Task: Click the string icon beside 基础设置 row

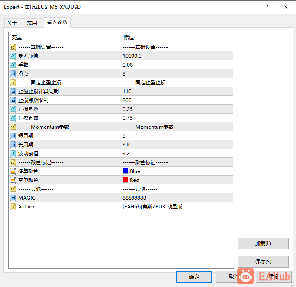Action: click(13, 47)
